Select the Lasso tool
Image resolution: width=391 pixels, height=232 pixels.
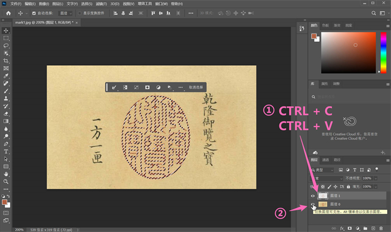click(6, 46)
